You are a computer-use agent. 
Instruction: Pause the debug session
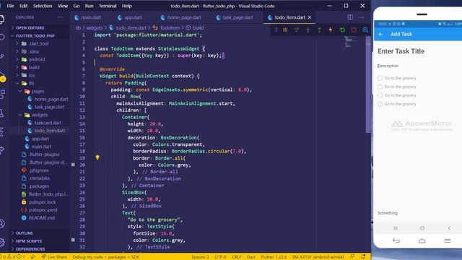285,30
